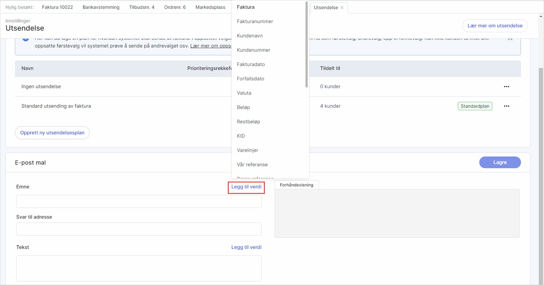Screen dimensions: 544x285
Task: Open Lær mer om utsendelse link
Action: pyautogui.click(x=495, y=26)
